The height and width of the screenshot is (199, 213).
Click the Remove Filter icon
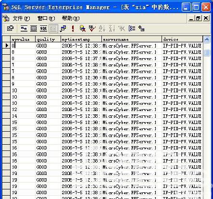[x=122, y=28]
